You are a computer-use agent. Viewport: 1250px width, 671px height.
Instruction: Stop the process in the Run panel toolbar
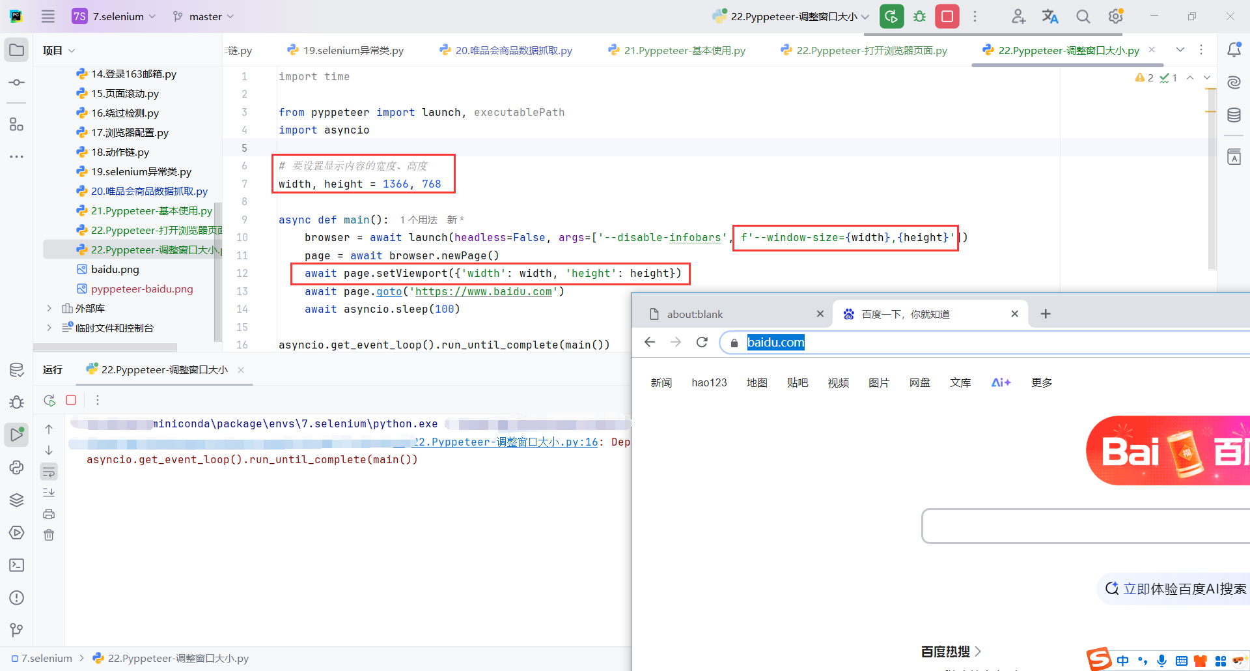(72, 400)
